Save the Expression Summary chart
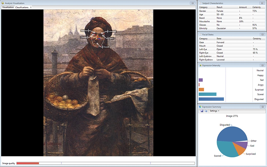Screen dimensions: 267x167 [x=202, y=111]
